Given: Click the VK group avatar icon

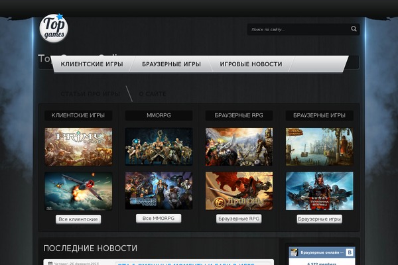Looking at the screenshot, I should (x=294, y=252).
